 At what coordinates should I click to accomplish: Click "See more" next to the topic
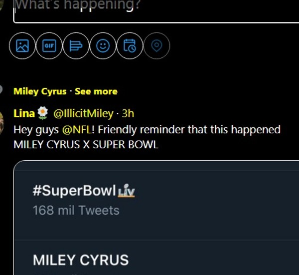coord(96,91)
